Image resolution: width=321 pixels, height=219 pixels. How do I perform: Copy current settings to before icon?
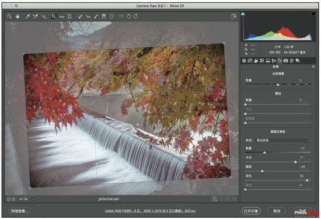pos(228,199)
